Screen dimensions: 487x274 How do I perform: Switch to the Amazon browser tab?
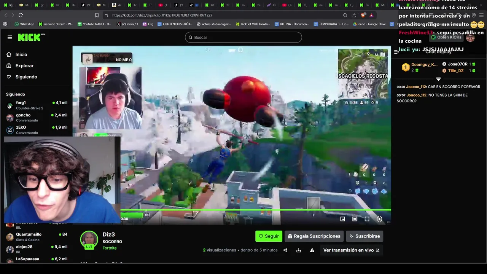point(117,5)
